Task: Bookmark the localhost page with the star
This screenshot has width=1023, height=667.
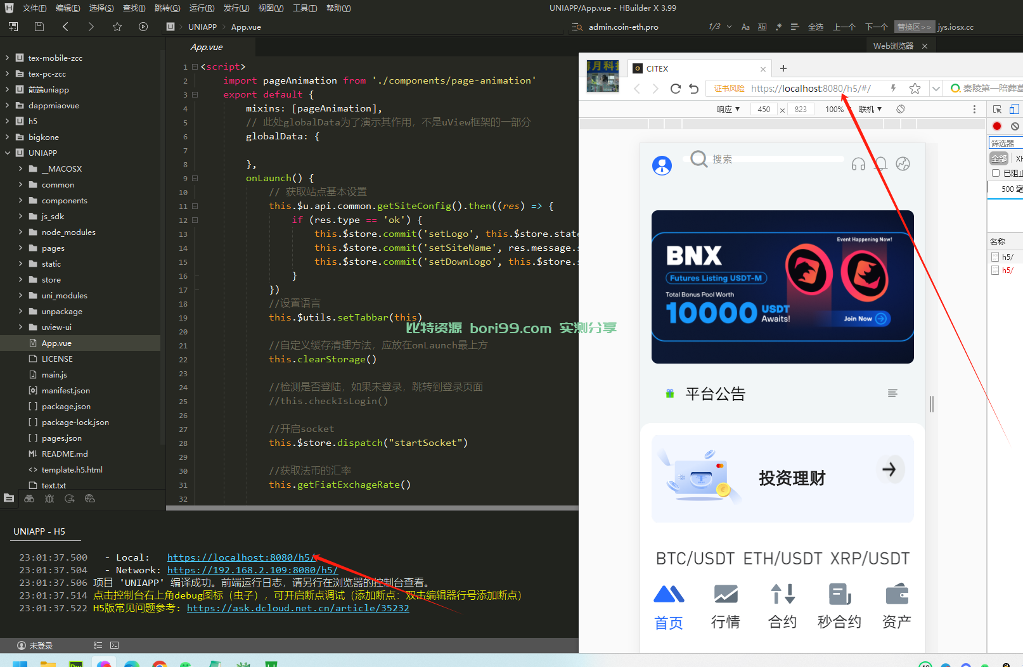Action: click(915, 89)
